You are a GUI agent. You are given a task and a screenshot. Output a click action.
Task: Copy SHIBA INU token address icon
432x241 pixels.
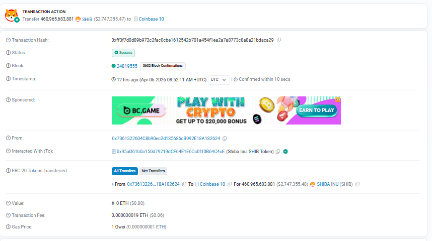coord(357,184)
